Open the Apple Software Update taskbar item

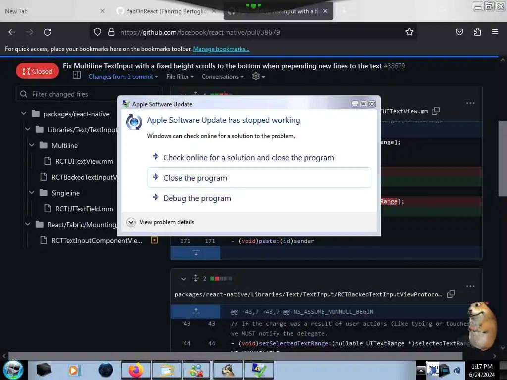click(258, 370)
